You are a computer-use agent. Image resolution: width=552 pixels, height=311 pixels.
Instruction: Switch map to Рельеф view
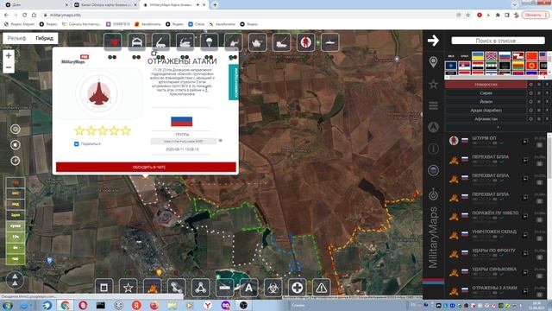click(17, 38)
